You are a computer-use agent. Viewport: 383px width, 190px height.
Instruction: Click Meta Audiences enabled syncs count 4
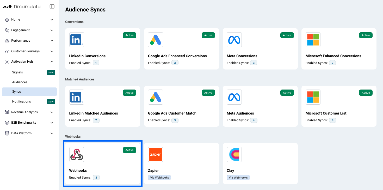[x=254, y=120]
